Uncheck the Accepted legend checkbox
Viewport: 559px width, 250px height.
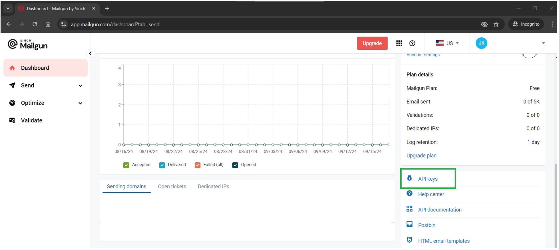click(126, 165)
